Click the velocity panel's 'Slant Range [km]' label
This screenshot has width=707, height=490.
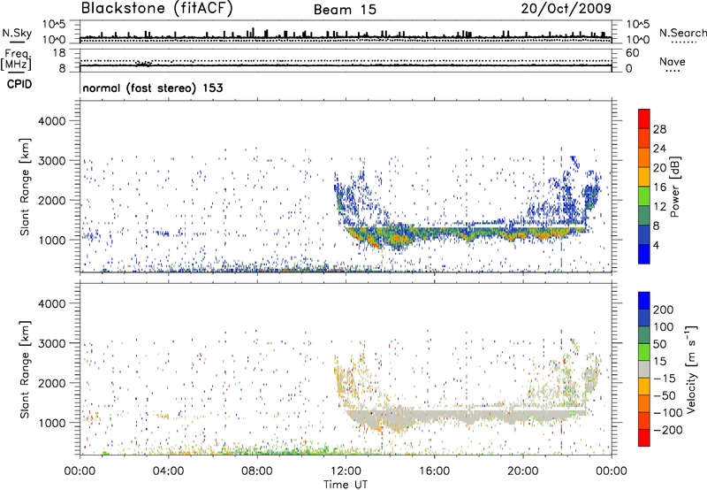(25, 370)
